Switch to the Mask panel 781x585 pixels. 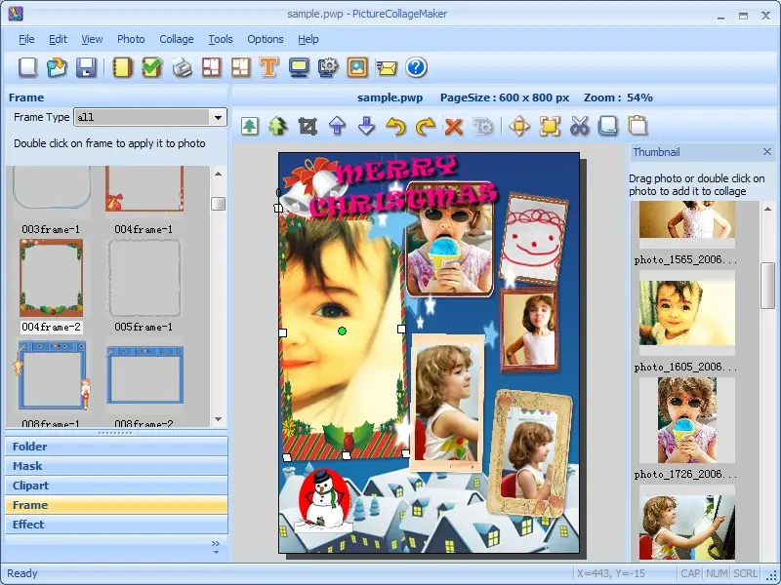pos(115,466)
